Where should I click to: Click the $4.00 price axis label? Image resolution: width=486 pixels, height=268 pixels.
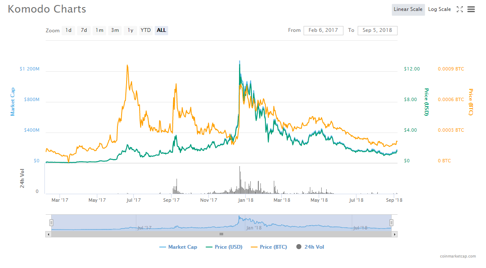click(411, 130)
